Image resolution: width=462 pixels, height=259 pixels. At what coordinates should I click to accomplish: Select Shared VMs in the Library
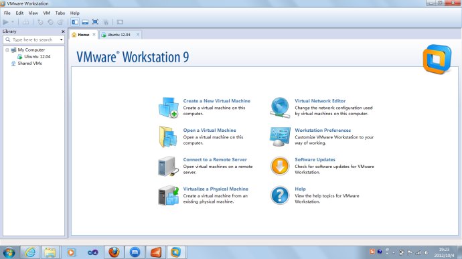29,64
